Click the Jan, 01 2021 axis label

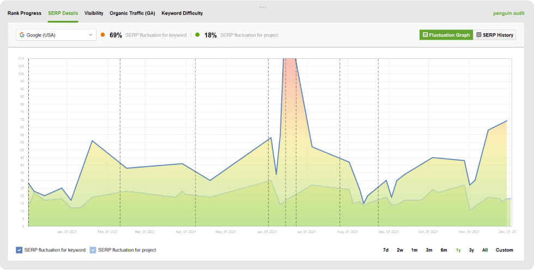point(66,232)
